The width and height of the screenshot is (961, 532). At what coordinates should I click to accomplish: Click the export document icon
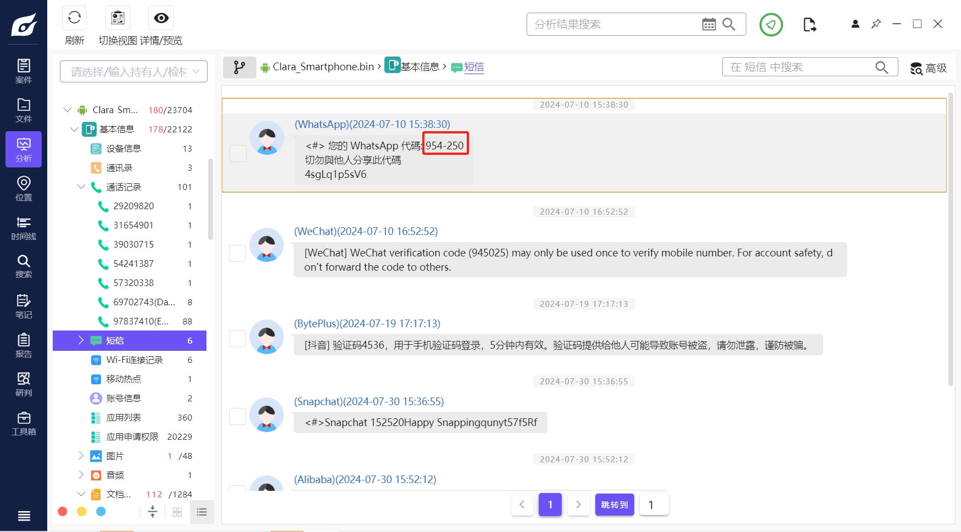809,25
